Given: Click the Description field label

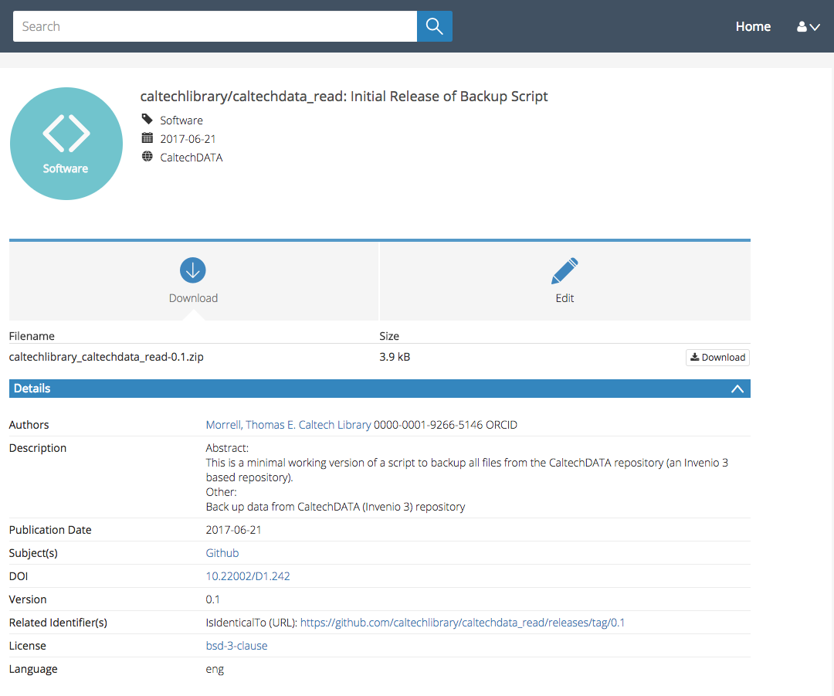Looking at the screenshot, I should (x=38, y=448).
